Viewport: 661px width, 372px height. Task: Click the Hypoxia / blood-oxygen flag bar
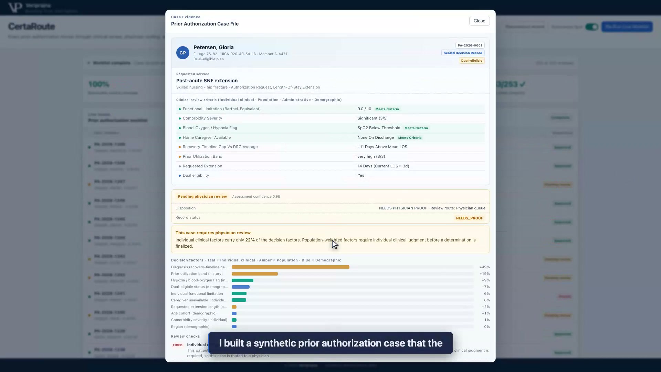tap(242, 280)
